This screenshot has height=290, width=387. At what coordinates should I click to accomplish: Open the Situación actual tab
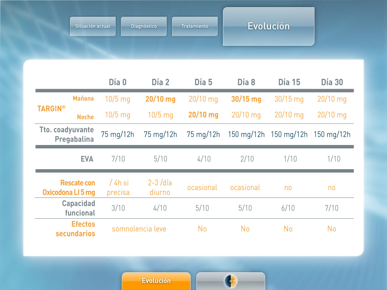93,26
